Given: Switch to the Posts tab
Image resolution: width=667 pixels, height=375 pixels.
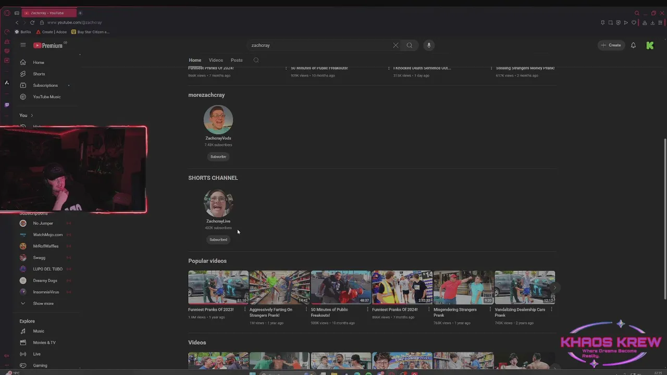Looking at the screenshot, I should (237, 60).
